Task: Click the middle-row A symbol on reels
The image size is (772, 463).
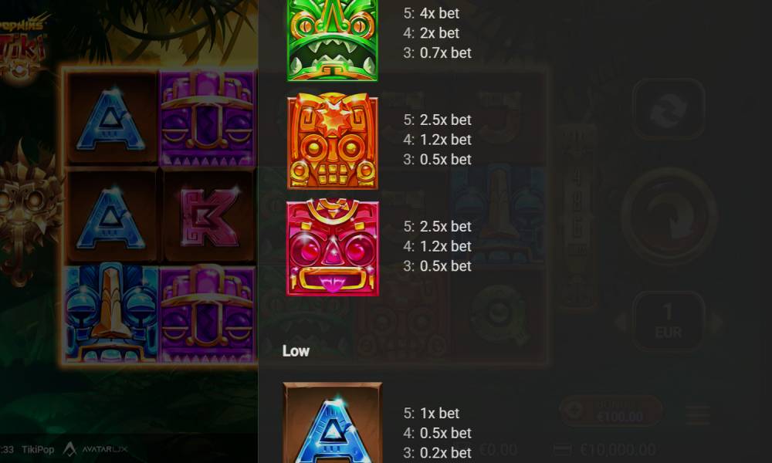Action: click(x=111, y=217)
